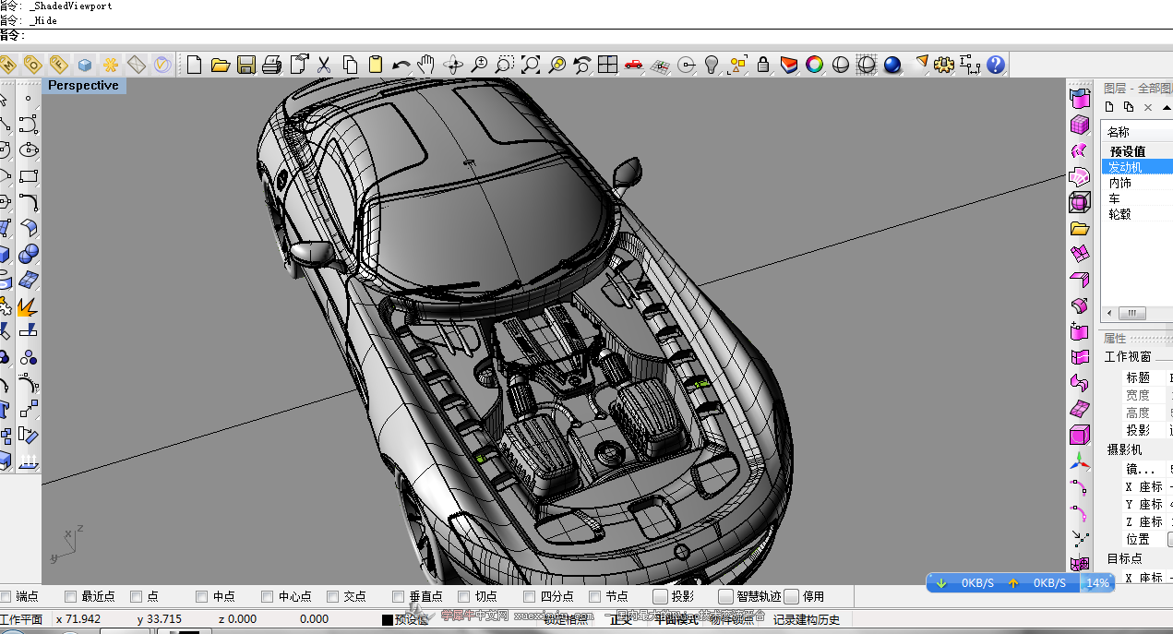Screen dimensions: 1173x634
Task: Toggle the 垂直点 osnap checkbox
Action: [x=399, y=596]
